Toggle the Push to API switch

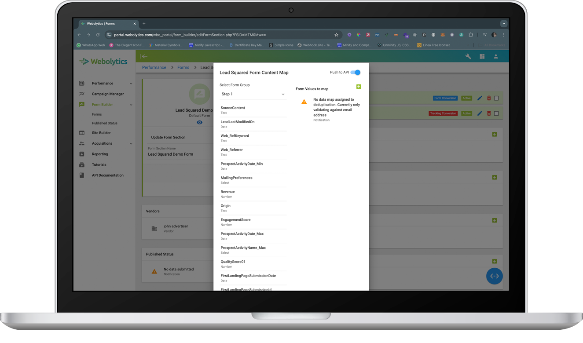click(x=356, y=73)
